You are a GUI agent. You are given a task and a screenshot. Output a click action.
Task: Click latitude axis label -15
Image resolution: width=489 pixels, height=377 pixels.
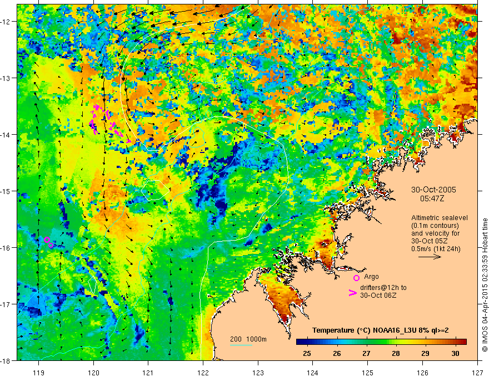coord(6,191)
